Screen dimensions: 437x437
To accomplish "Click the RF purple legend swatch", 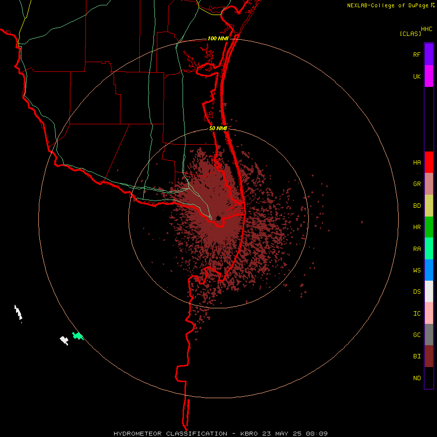I will [429, 54].
